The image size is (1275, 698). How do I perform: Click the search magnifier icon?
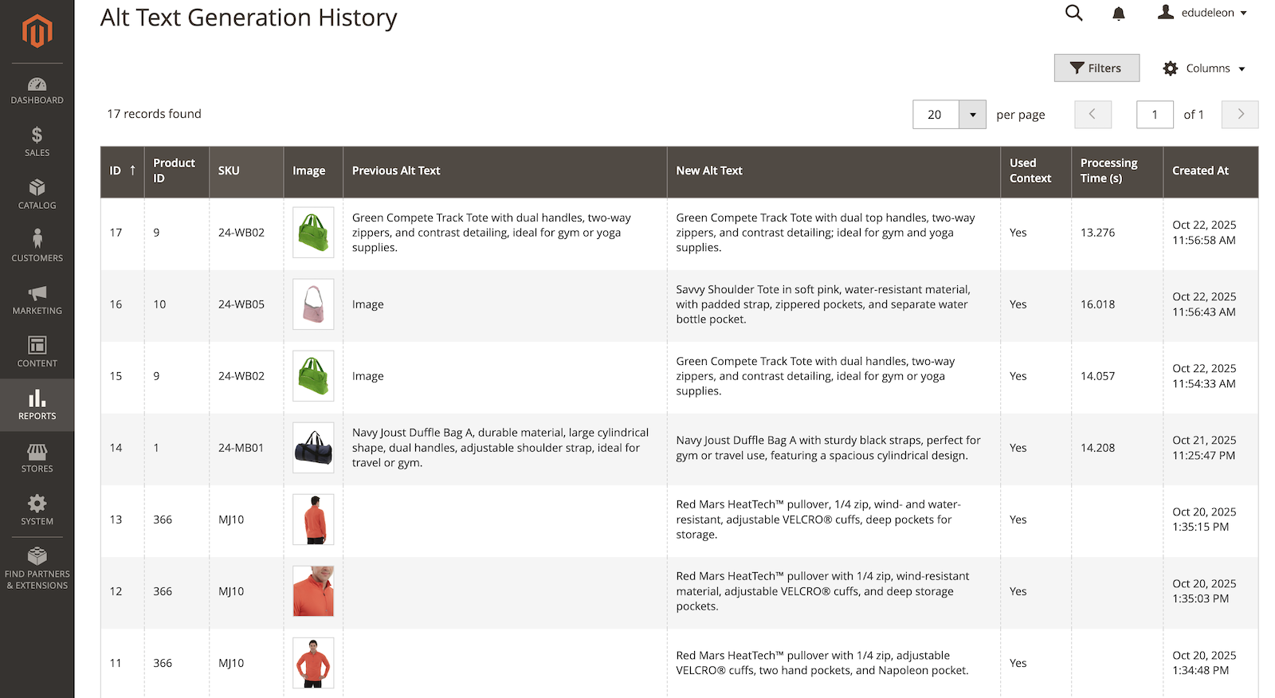pyautogui.click(x=1074, y=13)
